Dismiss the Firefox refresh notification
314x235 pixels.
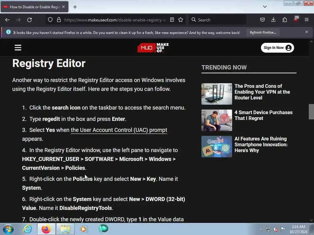(307, 32)
